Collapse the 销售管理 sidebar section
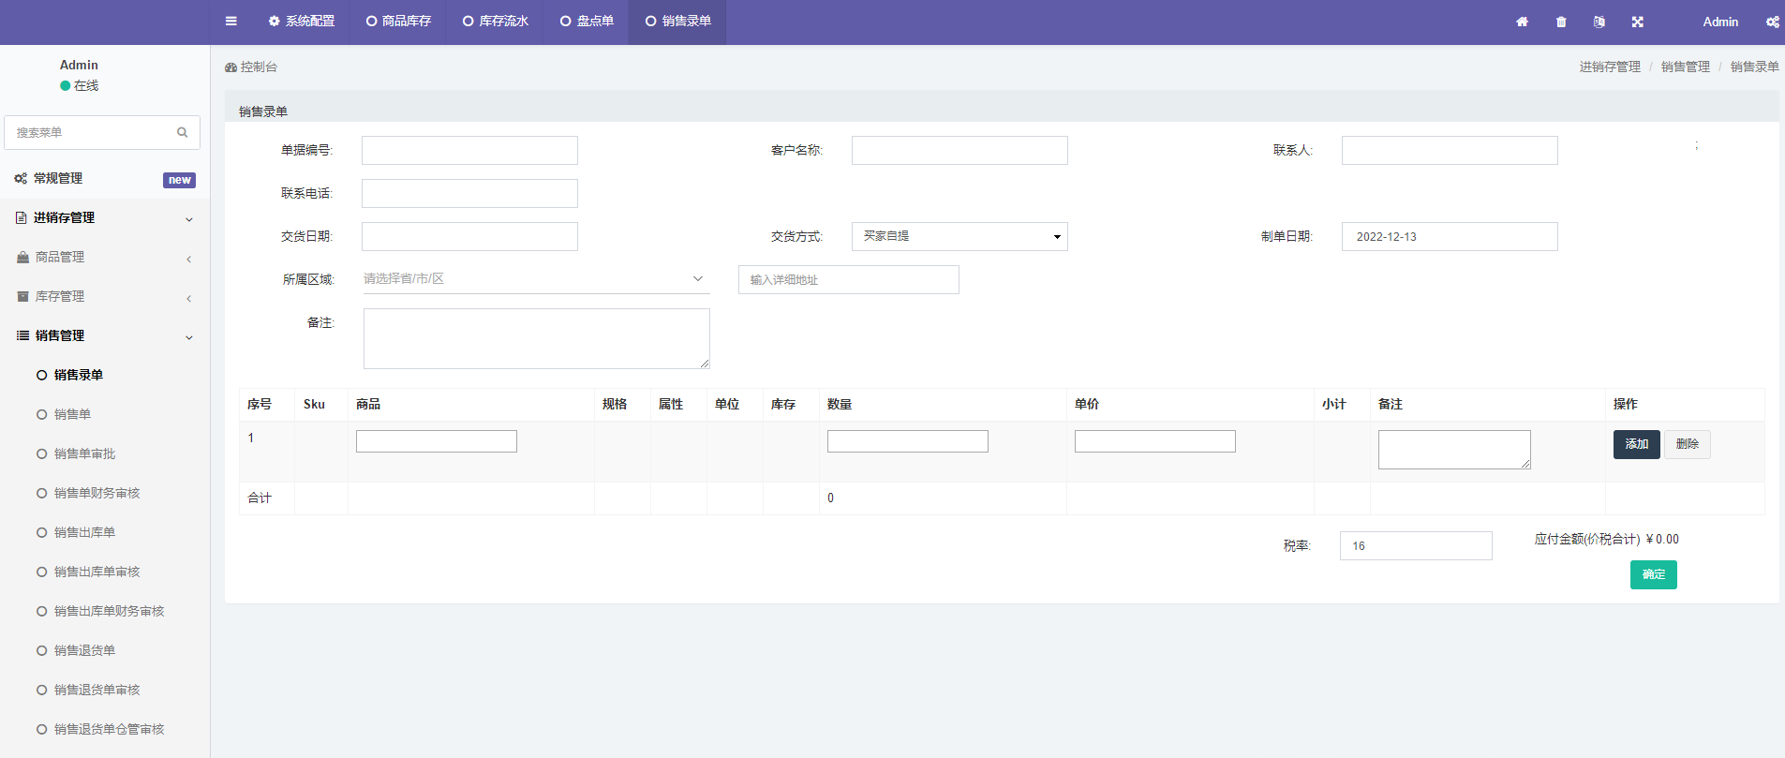This screenshot has width=1785, height=758. coord(104,336)
